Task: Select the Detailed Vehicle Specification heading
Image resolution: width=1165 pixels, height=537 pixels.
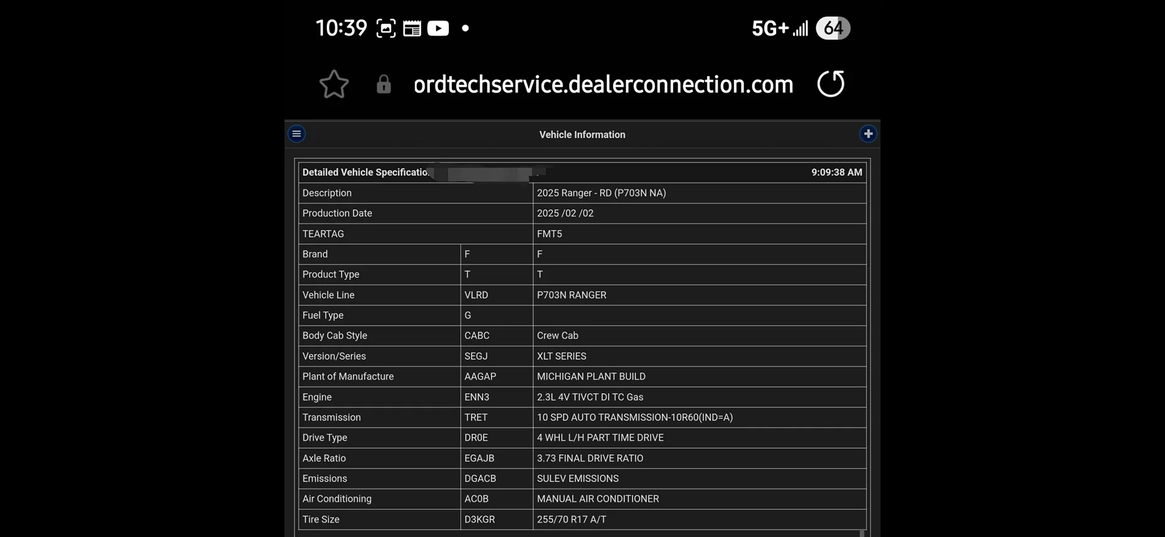Action: (365, 172)
